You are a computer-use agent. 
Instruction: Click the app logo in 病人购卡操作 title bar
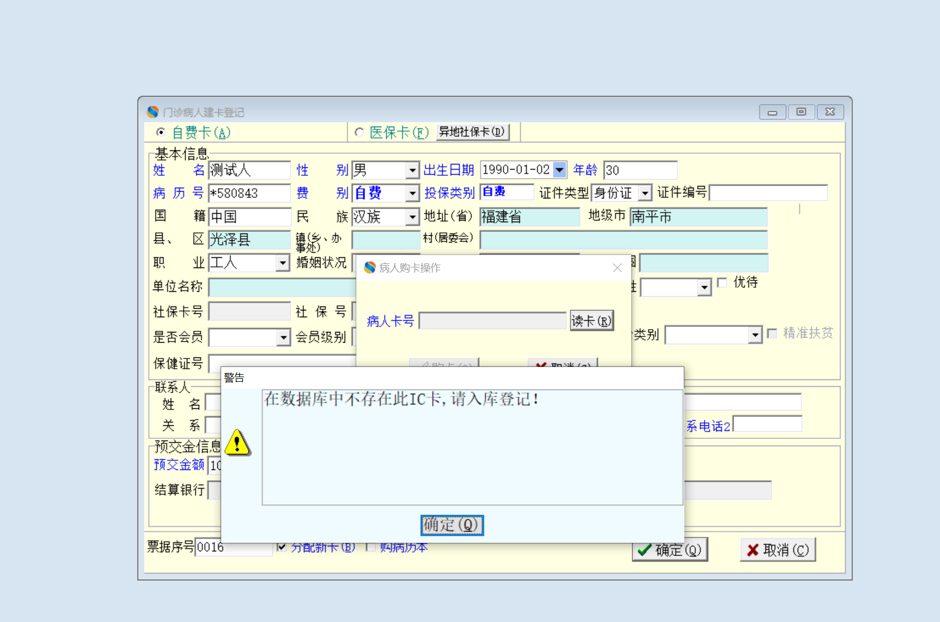pos(370,267)
